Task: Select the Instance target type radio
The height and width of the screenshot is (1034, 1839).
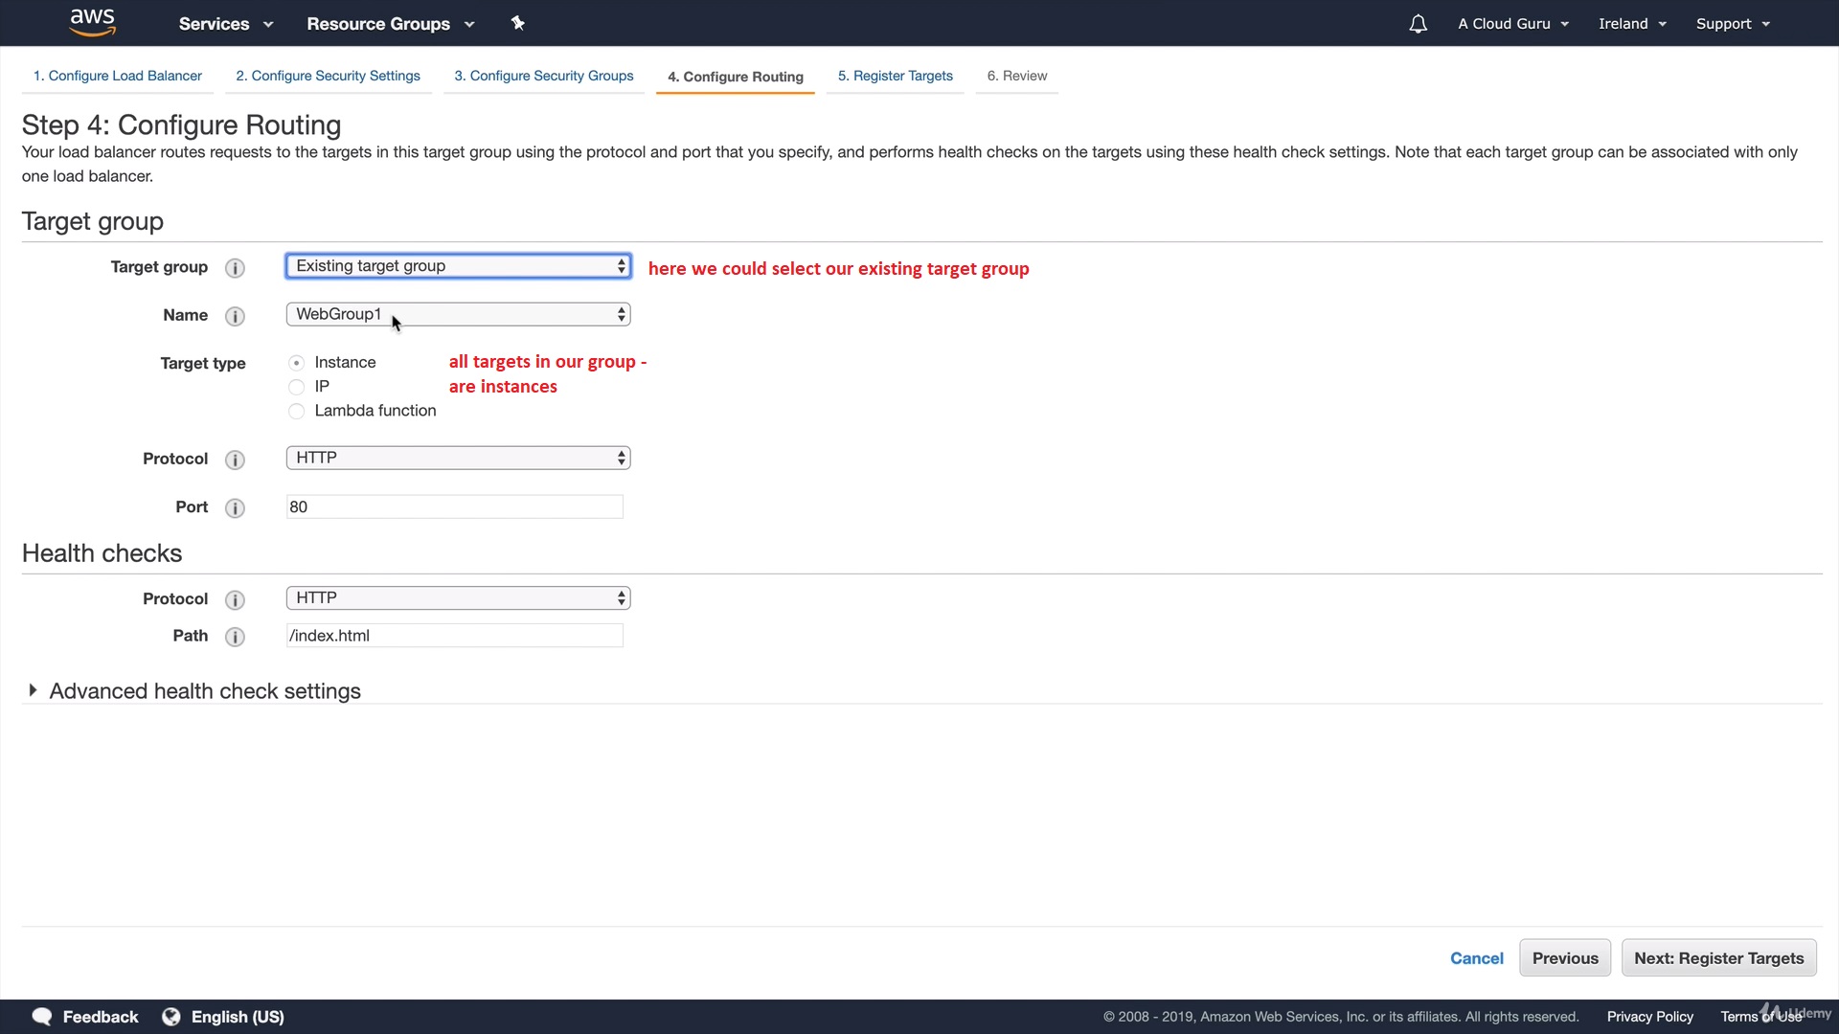Action: pyautogui.click(x=297, y=363)
